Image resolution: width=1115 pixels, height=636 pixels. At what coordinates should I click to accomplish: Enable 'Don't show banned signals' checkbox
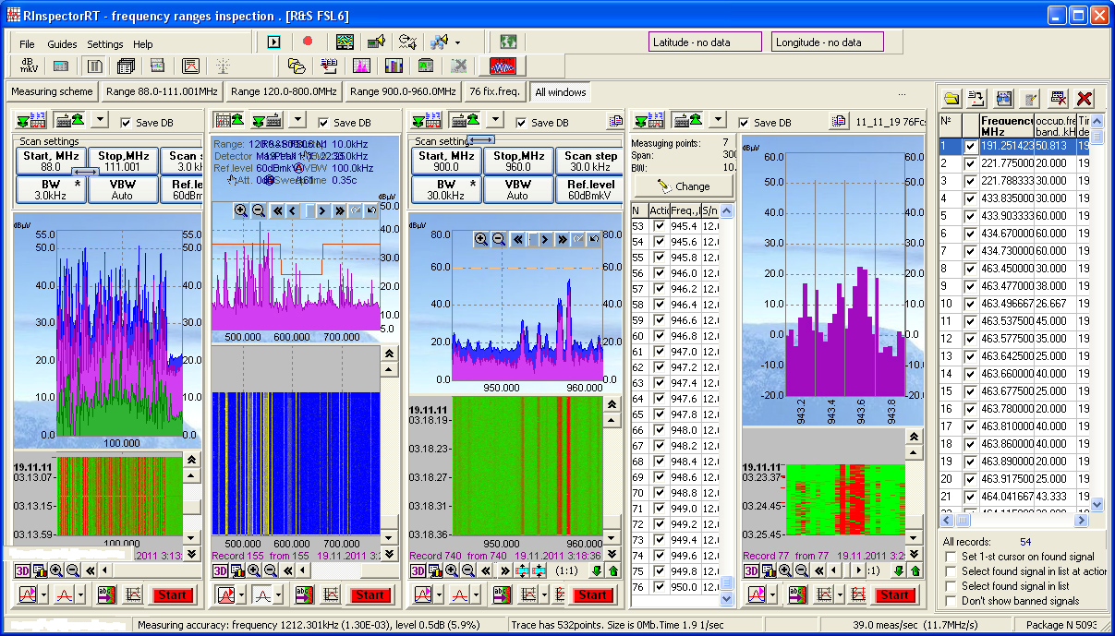coord(951,601)
